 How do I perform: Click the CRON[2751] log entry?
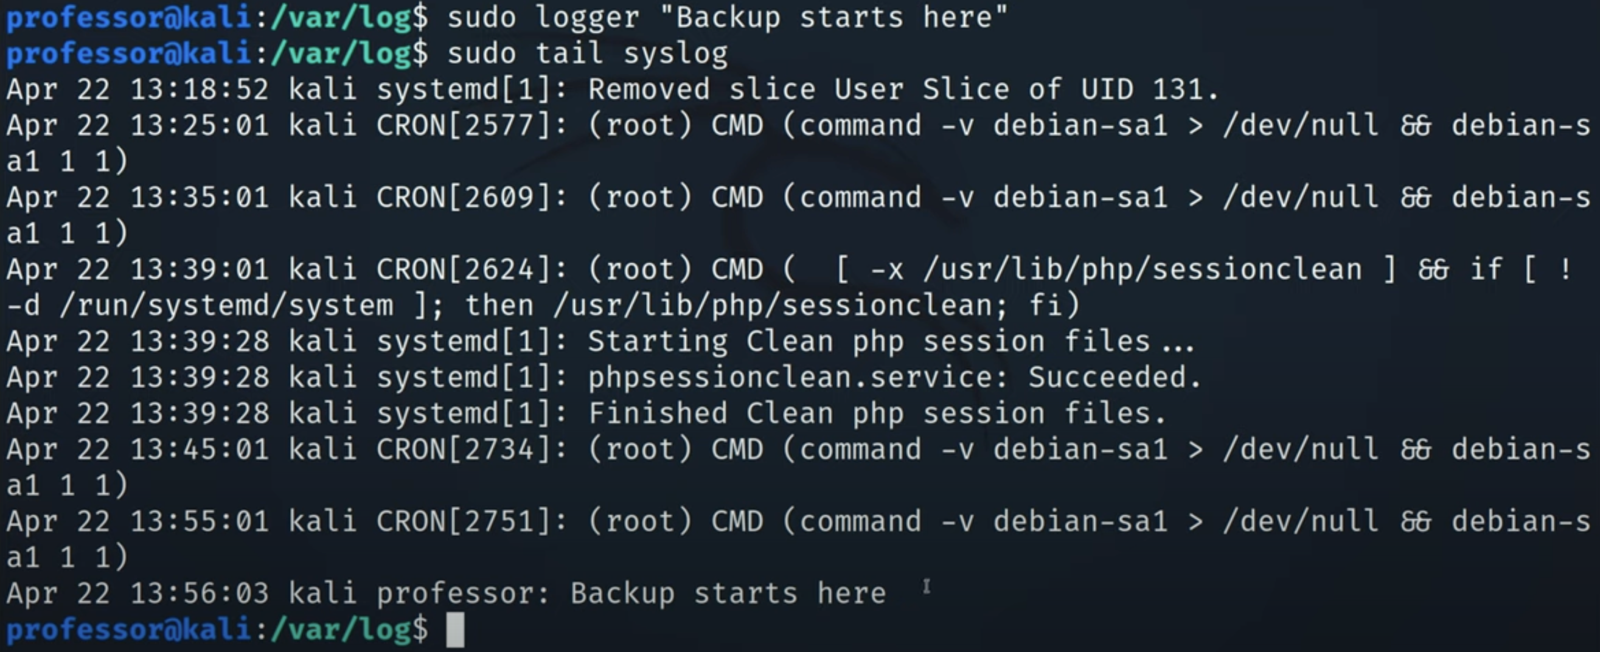(x=798, y=539)
